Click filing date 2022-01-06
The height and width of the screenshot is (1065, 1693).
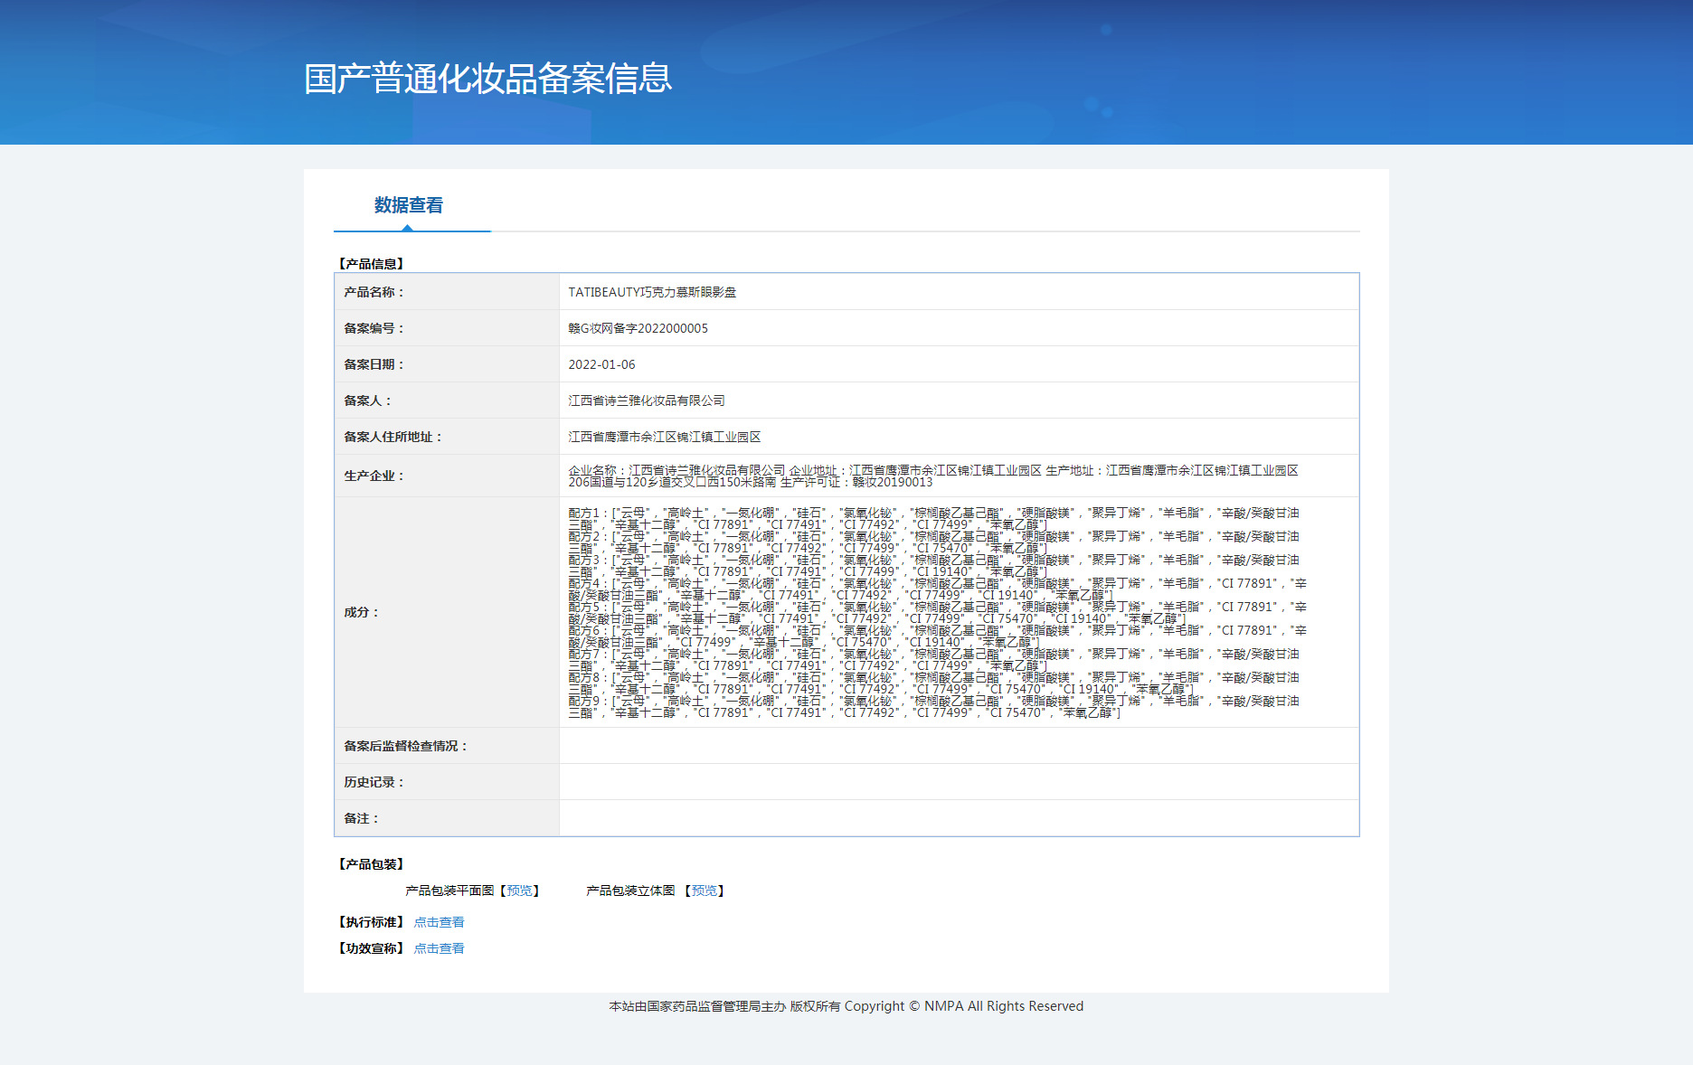click(x=601, y=364)
